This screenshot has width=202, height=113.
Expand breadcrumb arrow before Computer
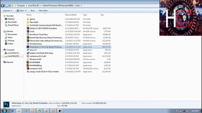pos(15,6)
